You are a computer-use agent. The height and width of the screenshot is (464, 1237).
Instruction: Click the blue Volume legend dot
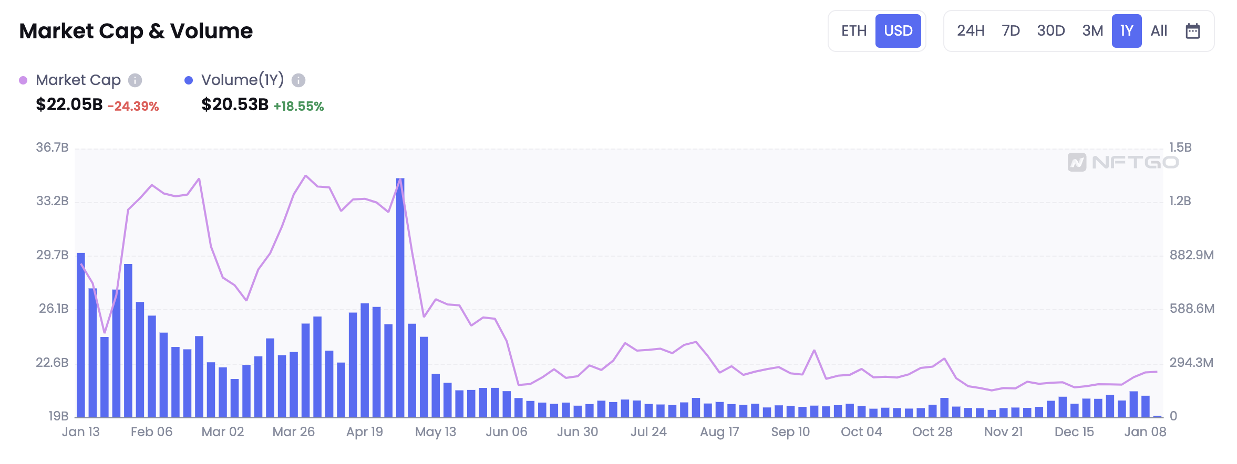(189, 80)
